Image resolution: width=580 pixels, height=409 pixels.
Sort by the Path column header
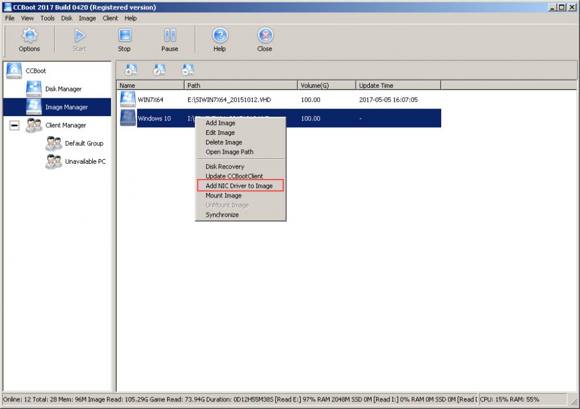pyautogui.click(x=241, y=85)
